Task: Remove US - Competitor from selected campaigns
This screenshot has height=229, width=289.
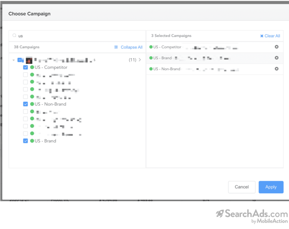Action: pos(277,47)
